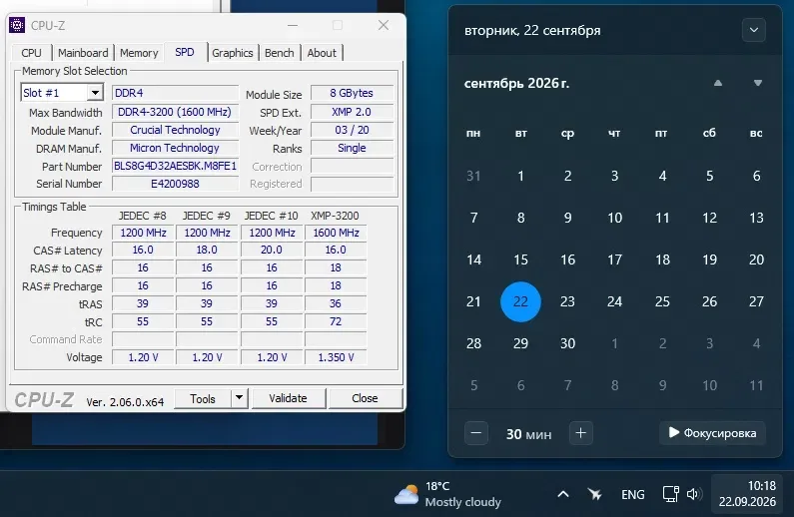Open the Bench tab
This screenshot has height=517, width=794.
pyautogui.click(x=279, y=53)
